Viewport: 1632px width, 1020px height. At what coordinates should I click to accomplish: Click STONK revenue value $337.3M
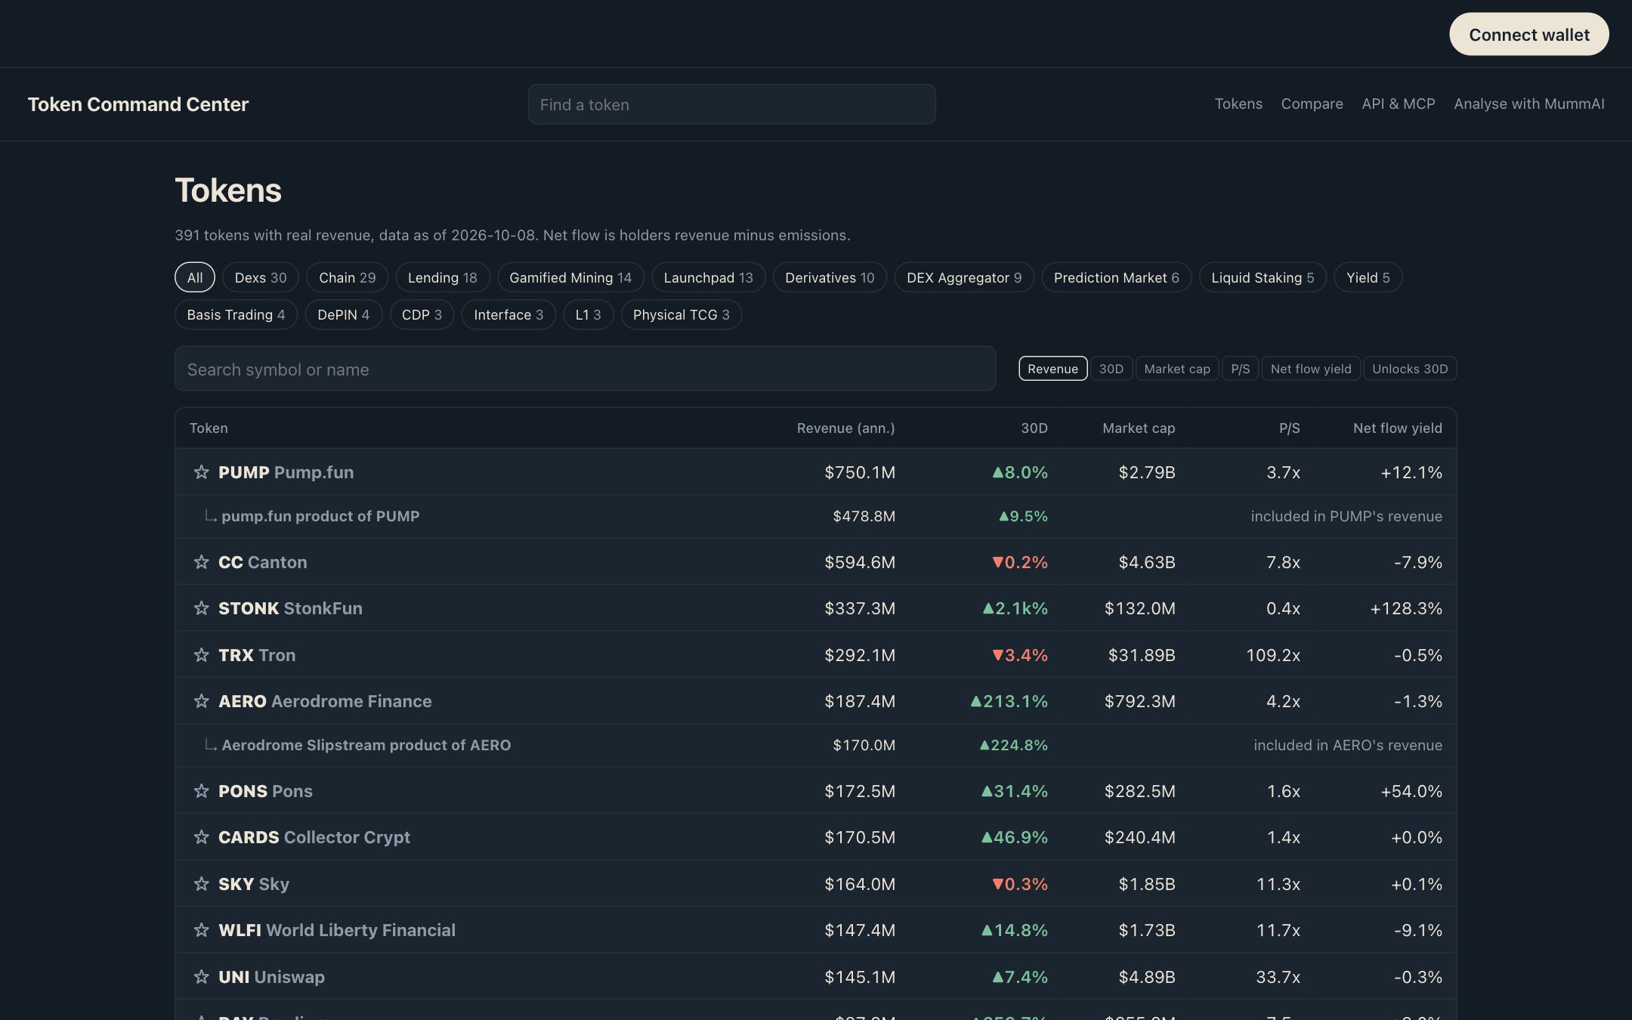point(860,608)
